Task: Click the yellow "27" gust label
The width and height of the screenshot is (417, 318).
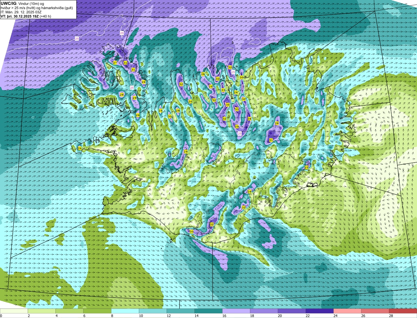Action: [x=115, y=63]
